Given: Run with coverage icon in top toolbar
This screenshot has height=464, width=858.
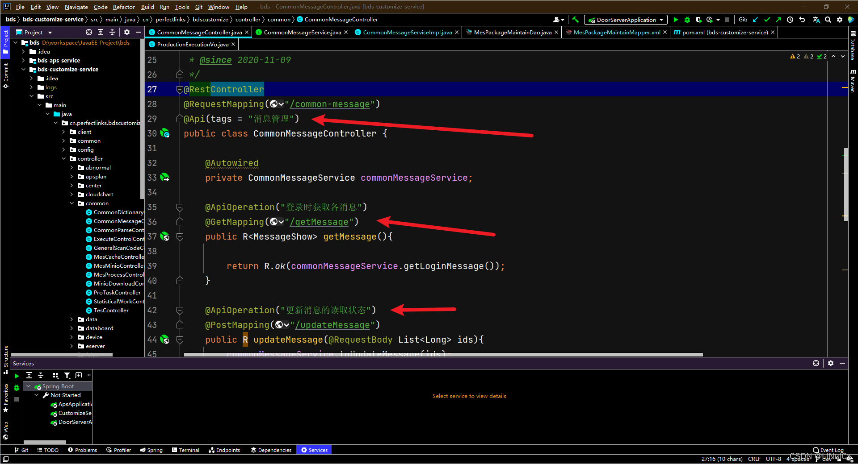Looking at the screenshot, I should tap(698, 20).
